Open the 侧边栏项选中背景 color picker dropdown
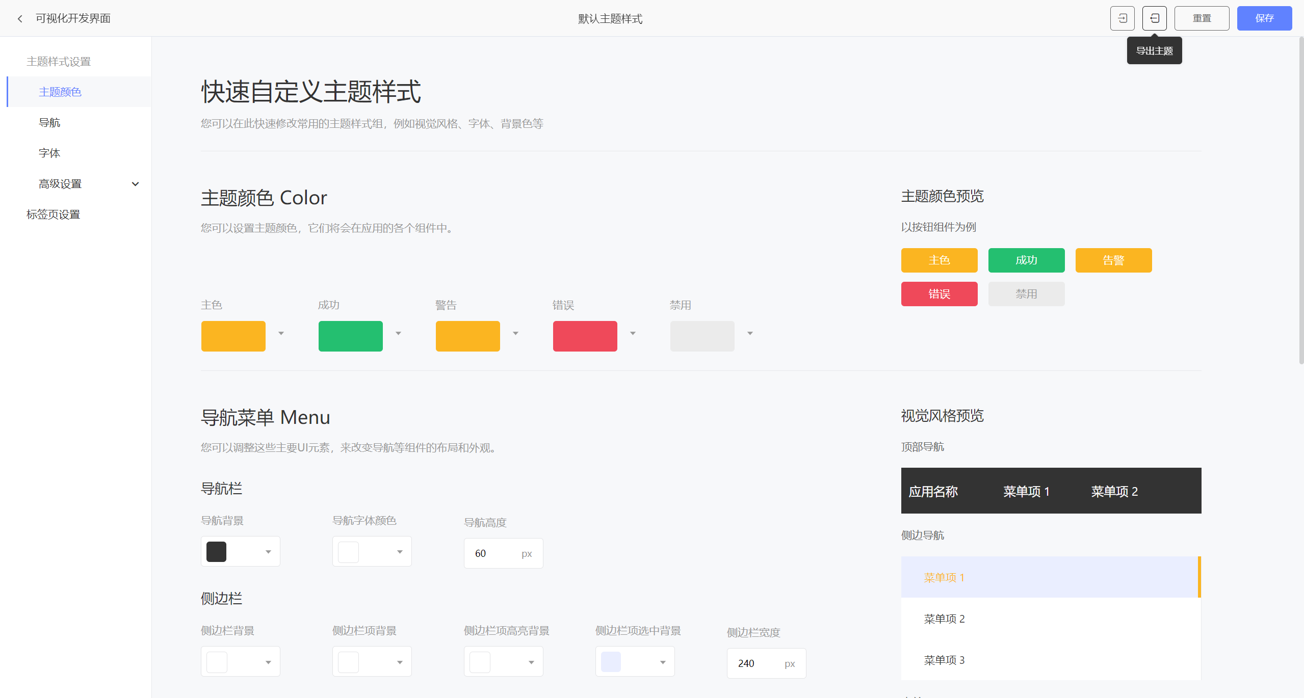1304x698 pixels. [x=635, y=661]
